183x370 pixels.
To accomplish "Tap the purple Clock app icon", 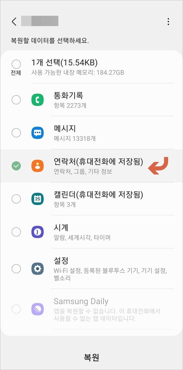I will pos(37,232).
